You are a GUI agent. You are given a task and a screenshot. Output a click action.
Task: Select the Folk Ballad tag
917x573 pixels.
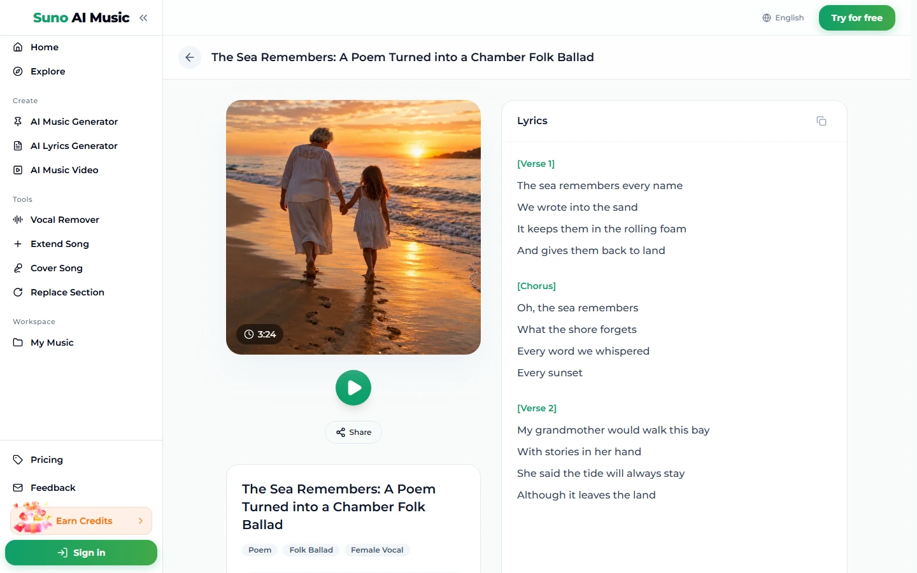click(x=311, y=550)
